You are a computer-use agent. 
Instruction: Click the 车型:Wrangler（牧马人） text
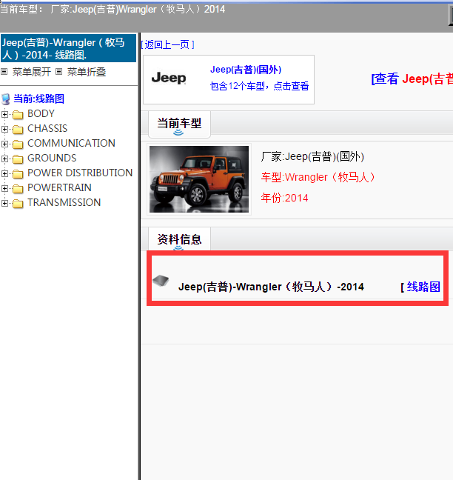[x=318, y=177]
